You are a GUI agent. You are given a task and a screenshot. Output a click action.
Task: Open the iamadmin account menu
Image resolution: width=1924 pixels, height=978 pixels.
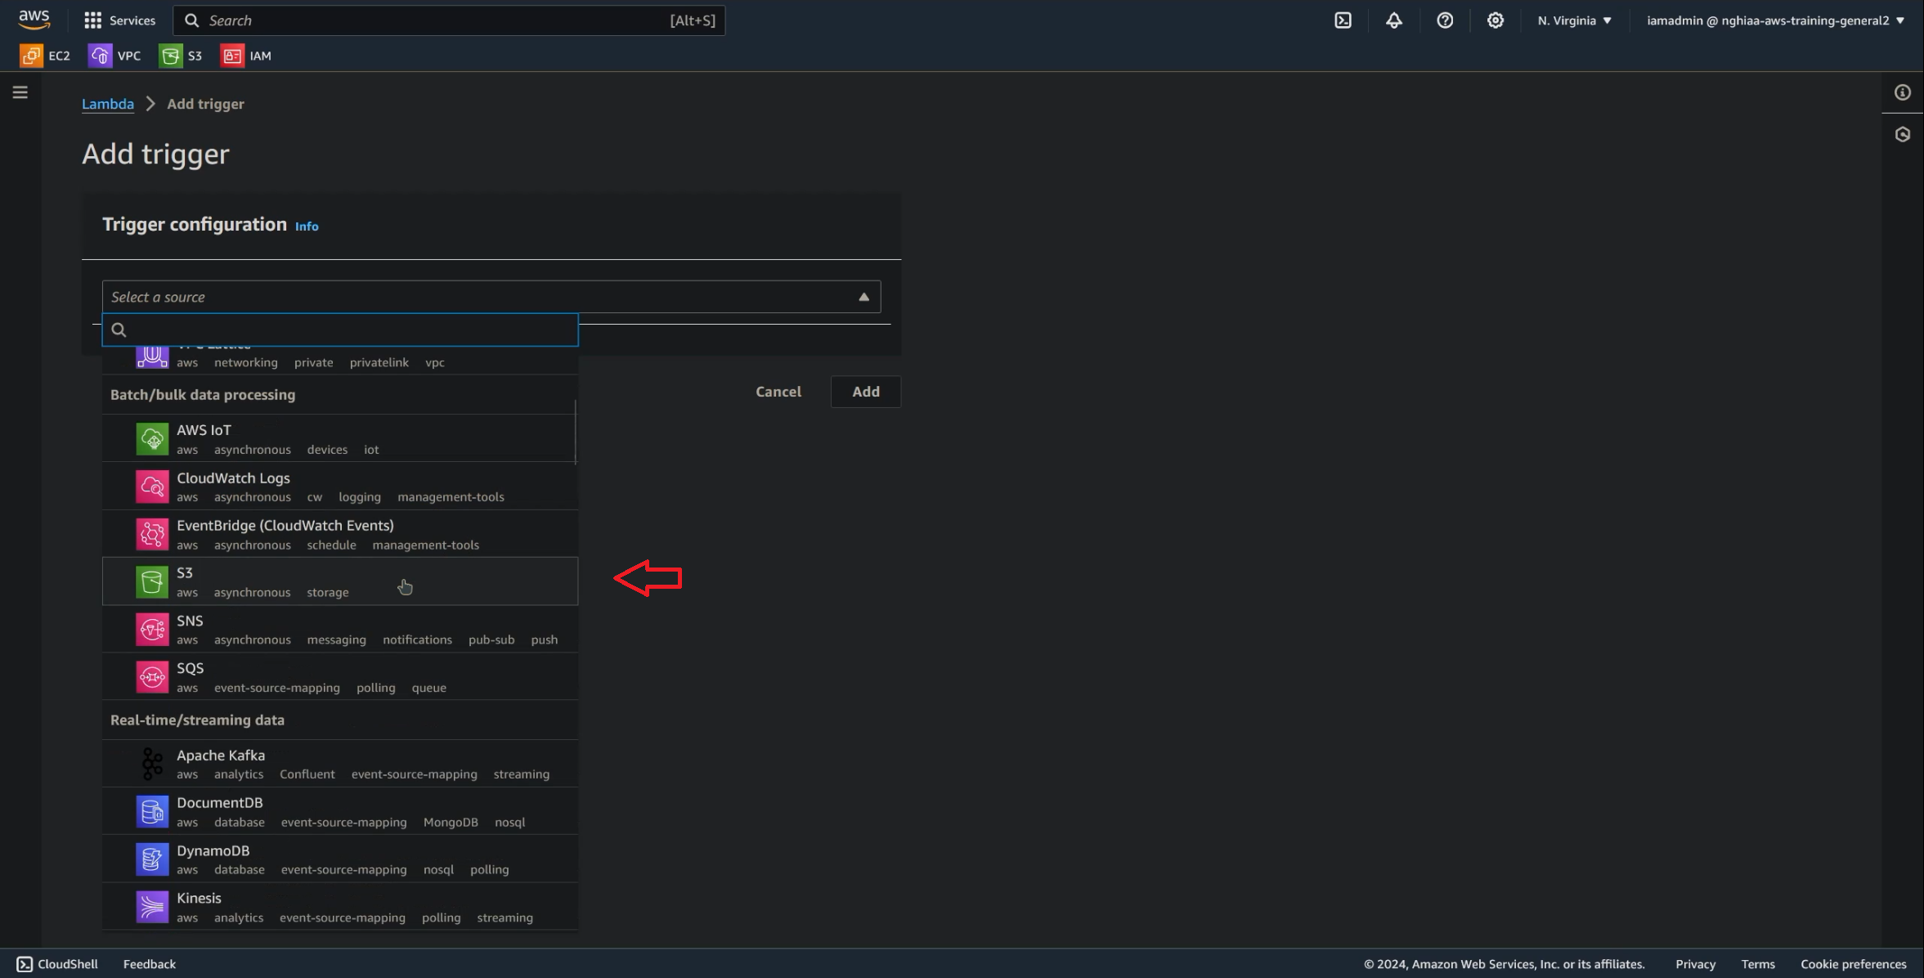[1775, 20]
